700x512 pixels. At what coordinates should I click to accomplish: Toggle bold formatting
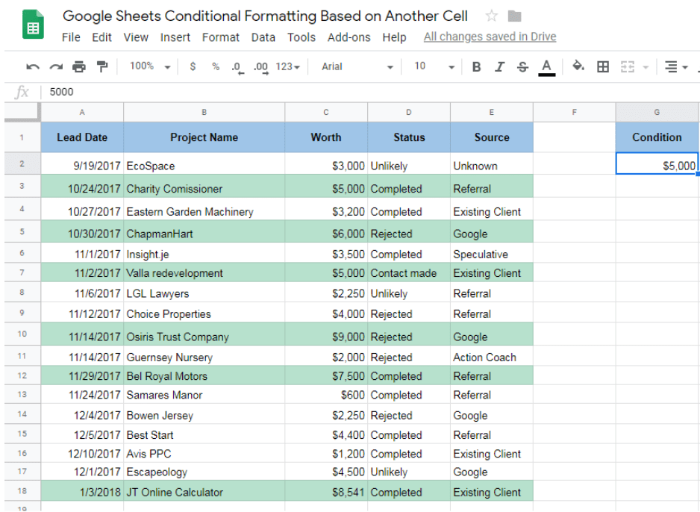pyautogui.click(x=476, y=67)
